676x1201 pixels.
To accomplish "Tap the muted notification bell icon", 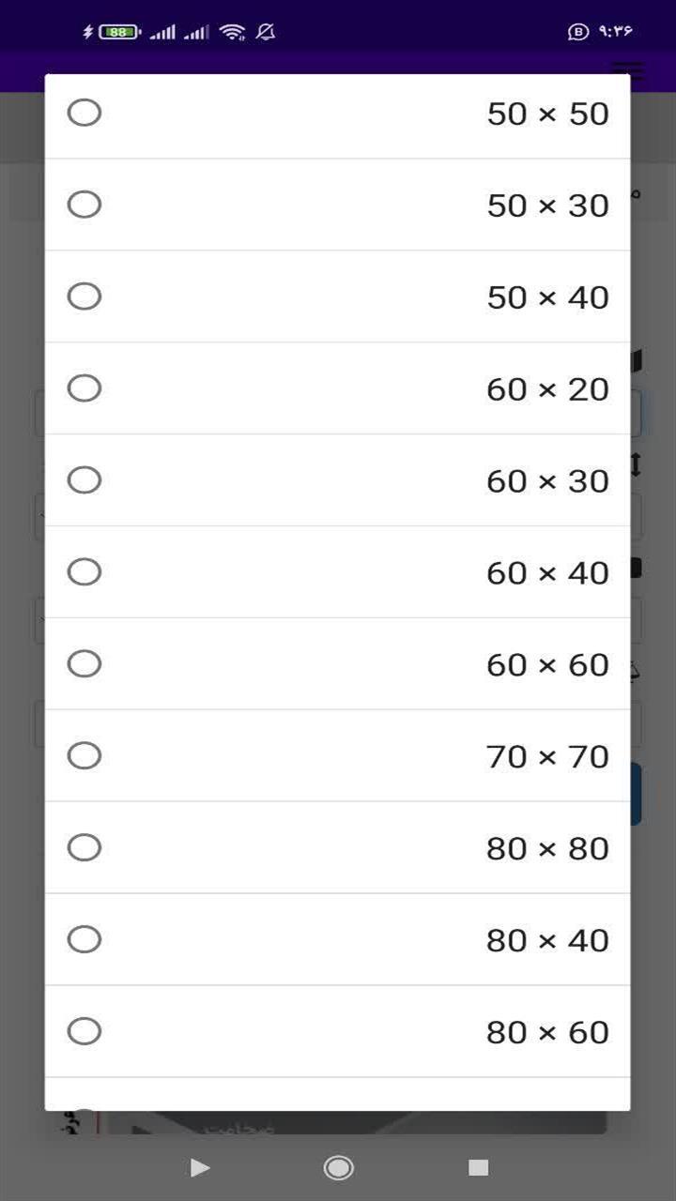I will 266,32.
